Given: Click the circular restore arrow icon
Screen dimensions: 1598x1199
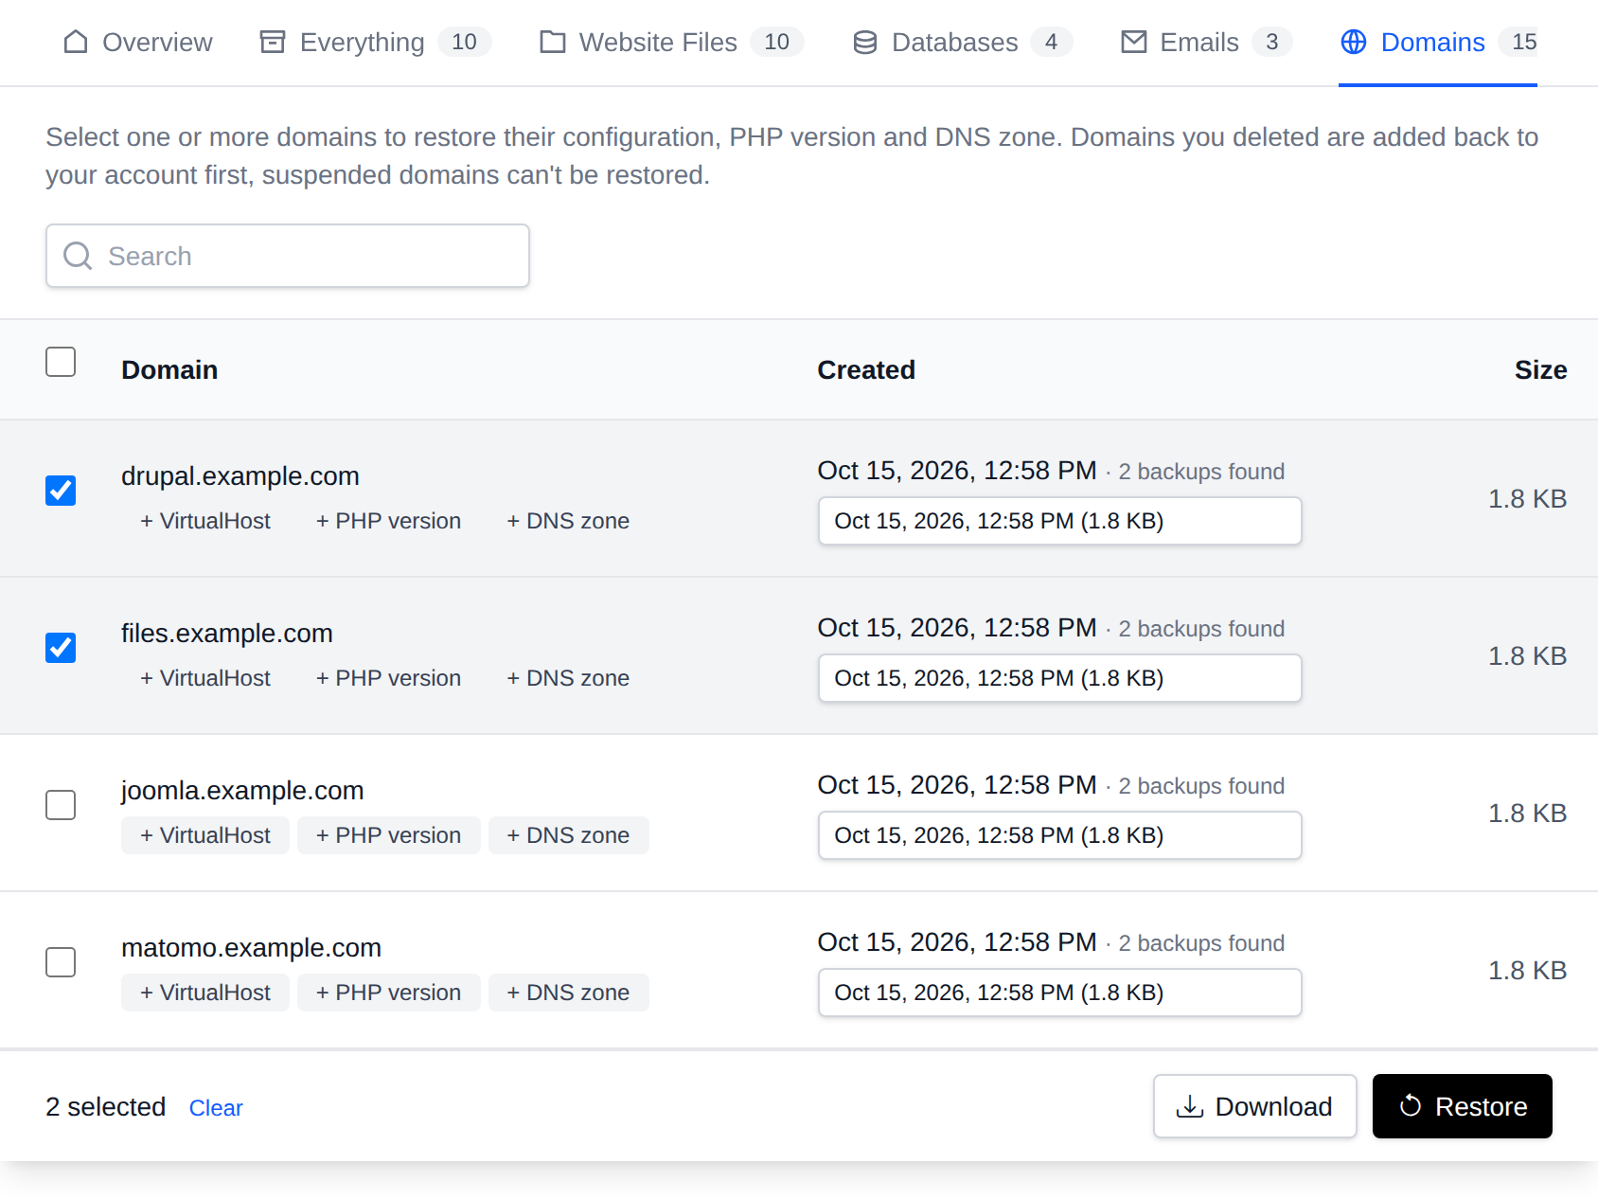Looking at the screenshot, I should (1411, 1106).
